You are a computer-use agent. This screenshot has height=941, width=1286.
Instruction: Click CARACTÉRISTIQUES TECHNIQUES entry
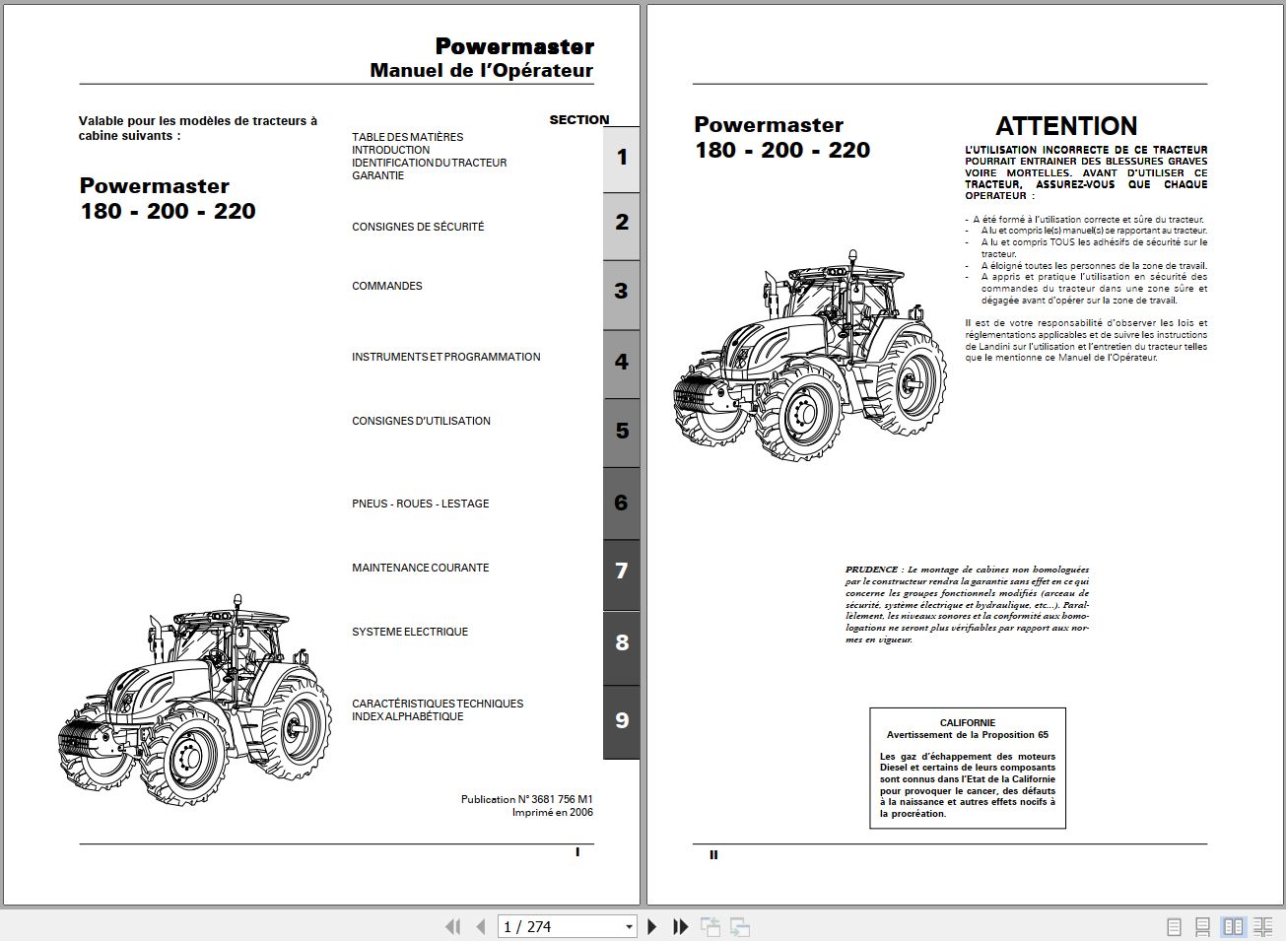coord(438,704)
